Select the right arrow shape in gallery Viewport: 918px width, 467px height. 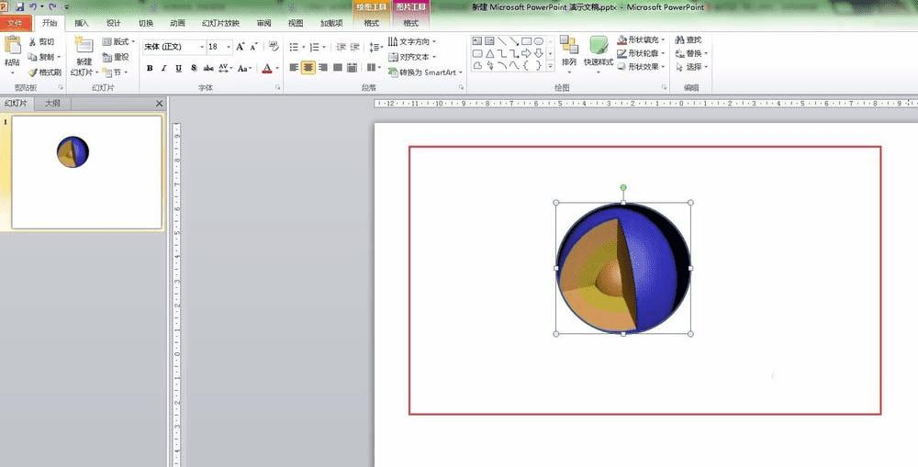(x=526, y=54)
